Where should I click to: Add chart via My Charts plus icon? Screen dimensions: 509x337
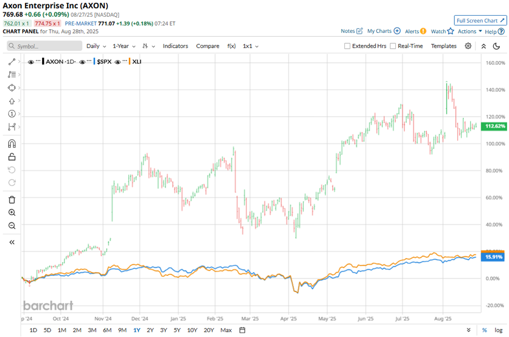[x=397, y=31]
